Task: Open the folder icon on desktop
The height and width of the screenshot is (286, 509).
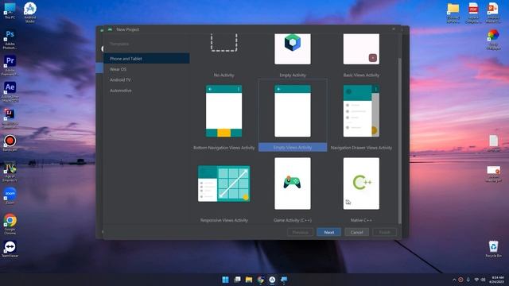Action: [453, 13]
